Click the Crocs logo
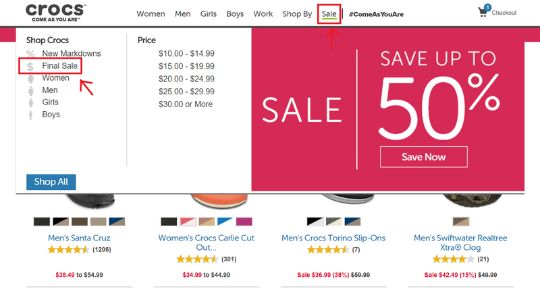The height and width of the screenshot is (295, 540). 56,13
